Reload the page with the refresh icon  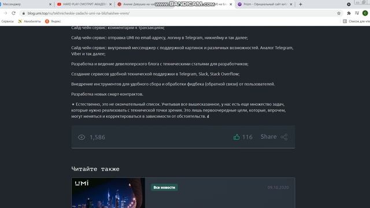tap(13, 13)
